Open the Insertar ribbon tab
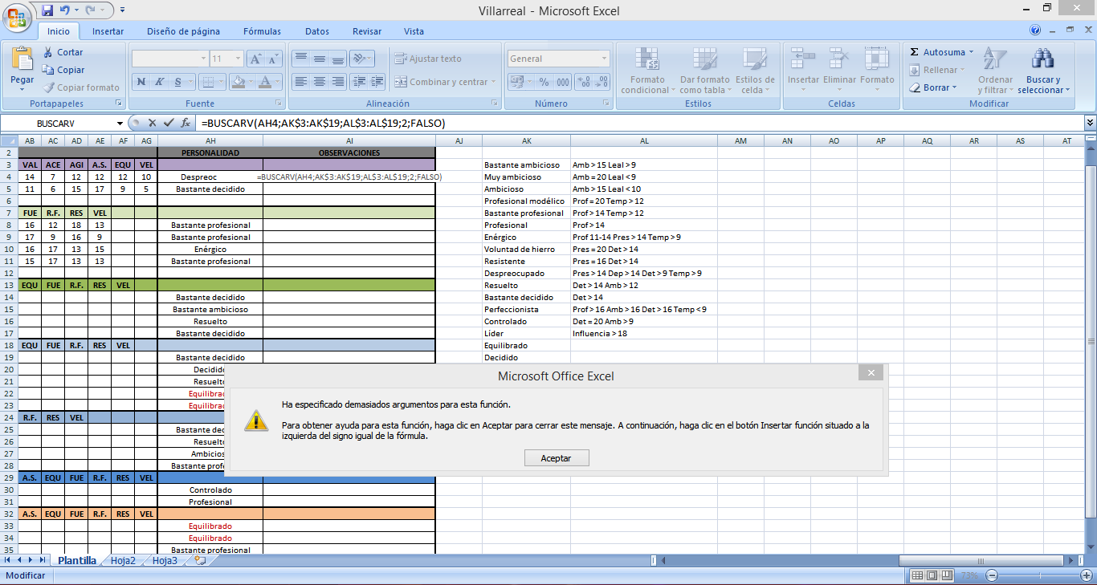 [x=108, y=31]
